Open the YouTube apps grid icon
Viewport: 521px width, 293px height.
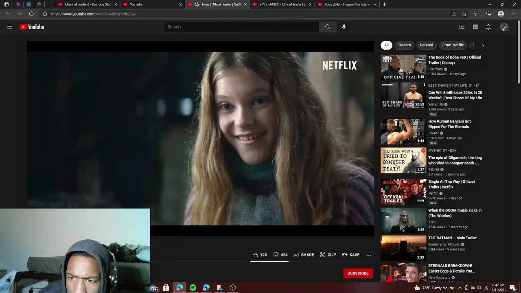click(475, 27)
